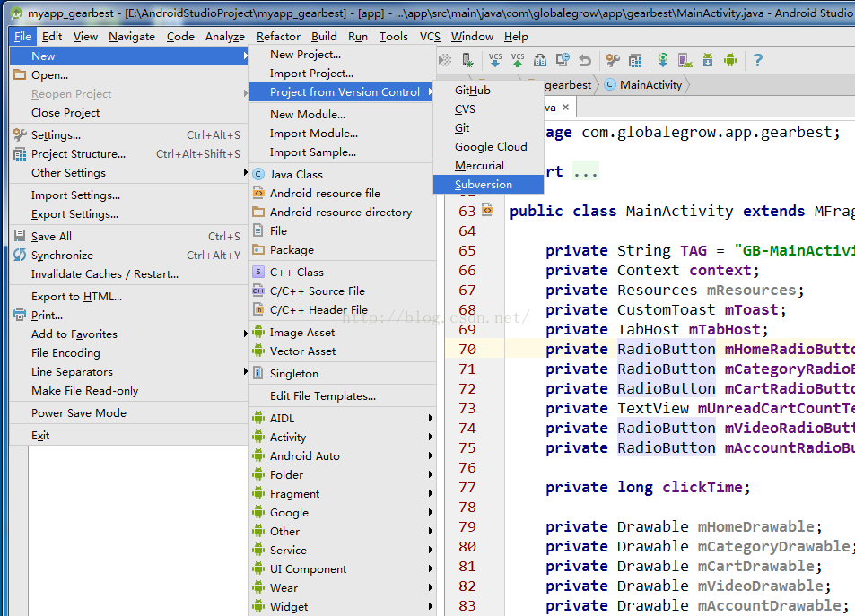Screen dimensions: 855x616
Task: Click the C/C++ Header File icon
Action: (x=258, y=309)
